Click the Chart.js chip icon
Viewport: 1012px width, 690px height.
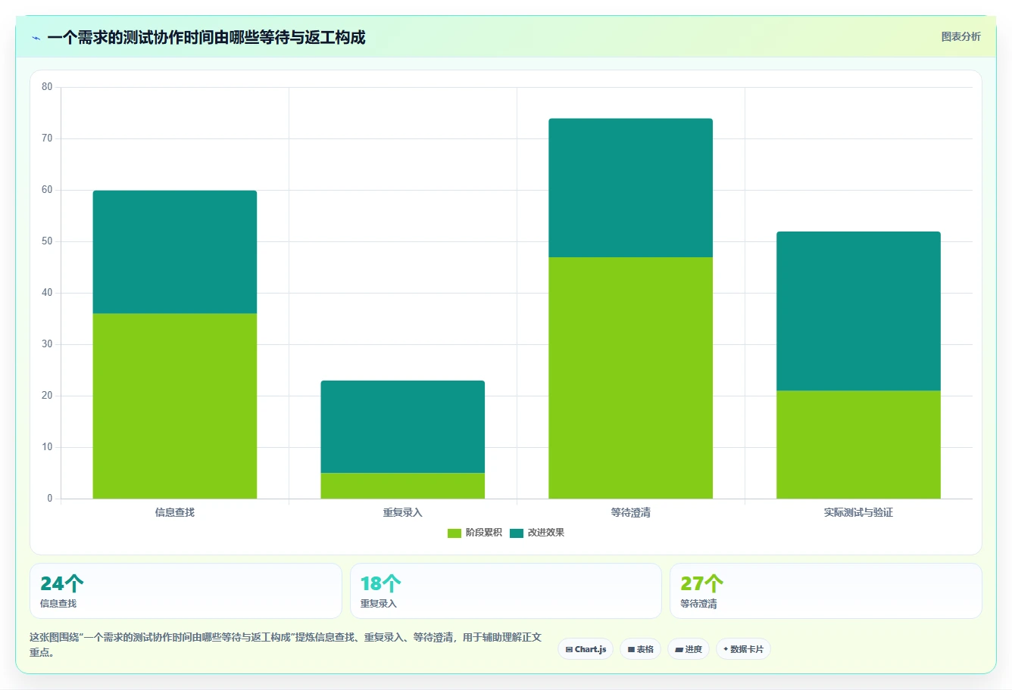pyautogui.click(x=569, y=650)
